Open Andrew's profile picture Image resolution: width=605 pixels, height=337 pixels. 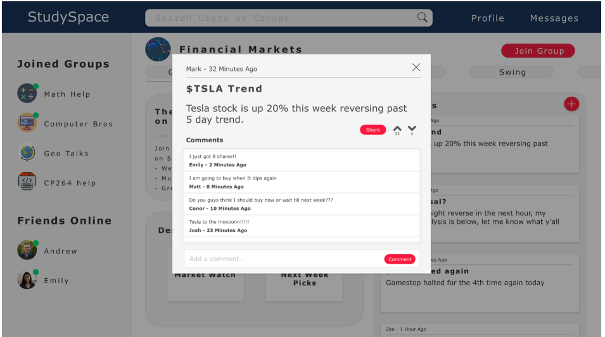27,250
